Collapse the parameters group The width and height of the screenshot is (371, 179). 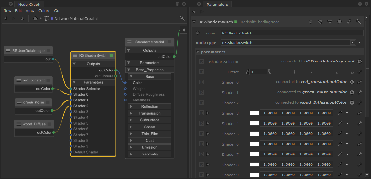tap(198, 52)
